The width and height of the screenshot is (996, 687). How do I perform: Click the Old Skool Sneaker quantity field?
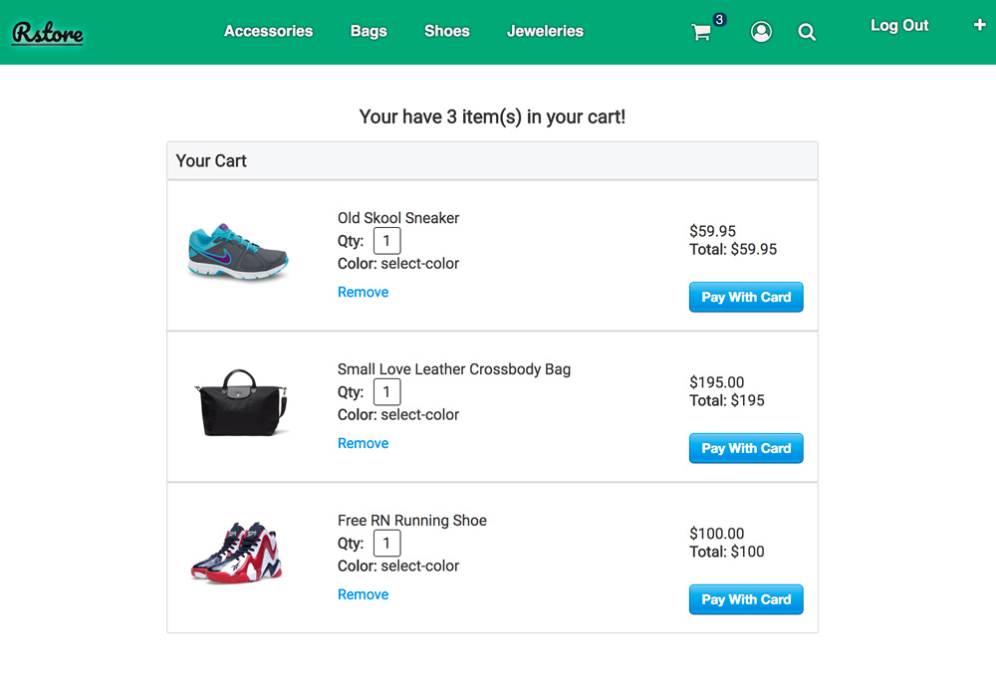click(x=386, y=240)
